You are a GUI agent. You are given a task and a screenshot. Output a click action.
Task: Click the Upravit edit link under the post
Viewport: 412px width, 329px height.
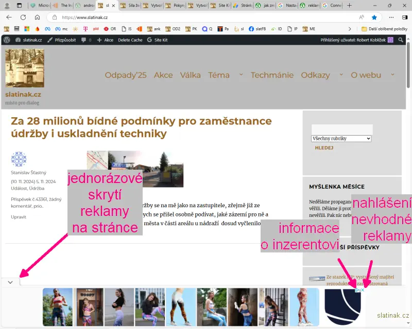[19, 217]
